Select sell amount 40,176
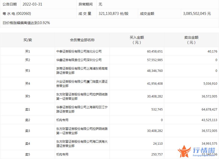Image resolution: width=219 pixels, height=159 pixels. 212,51
